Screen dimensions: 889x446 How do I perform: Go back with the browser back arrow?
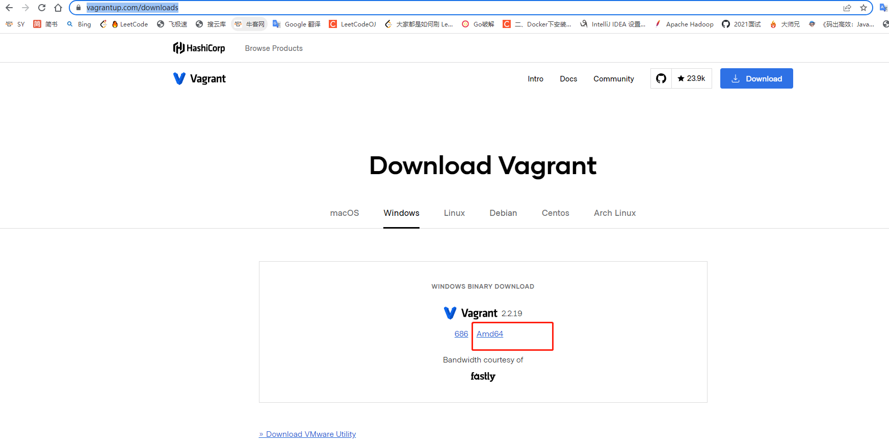9,8
